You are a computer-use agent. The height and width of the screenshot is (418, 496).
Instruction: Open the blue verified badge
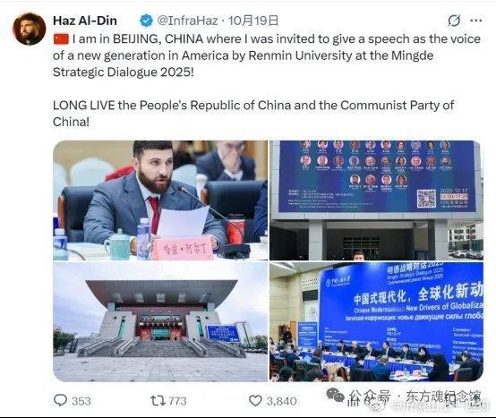(146, 21)
